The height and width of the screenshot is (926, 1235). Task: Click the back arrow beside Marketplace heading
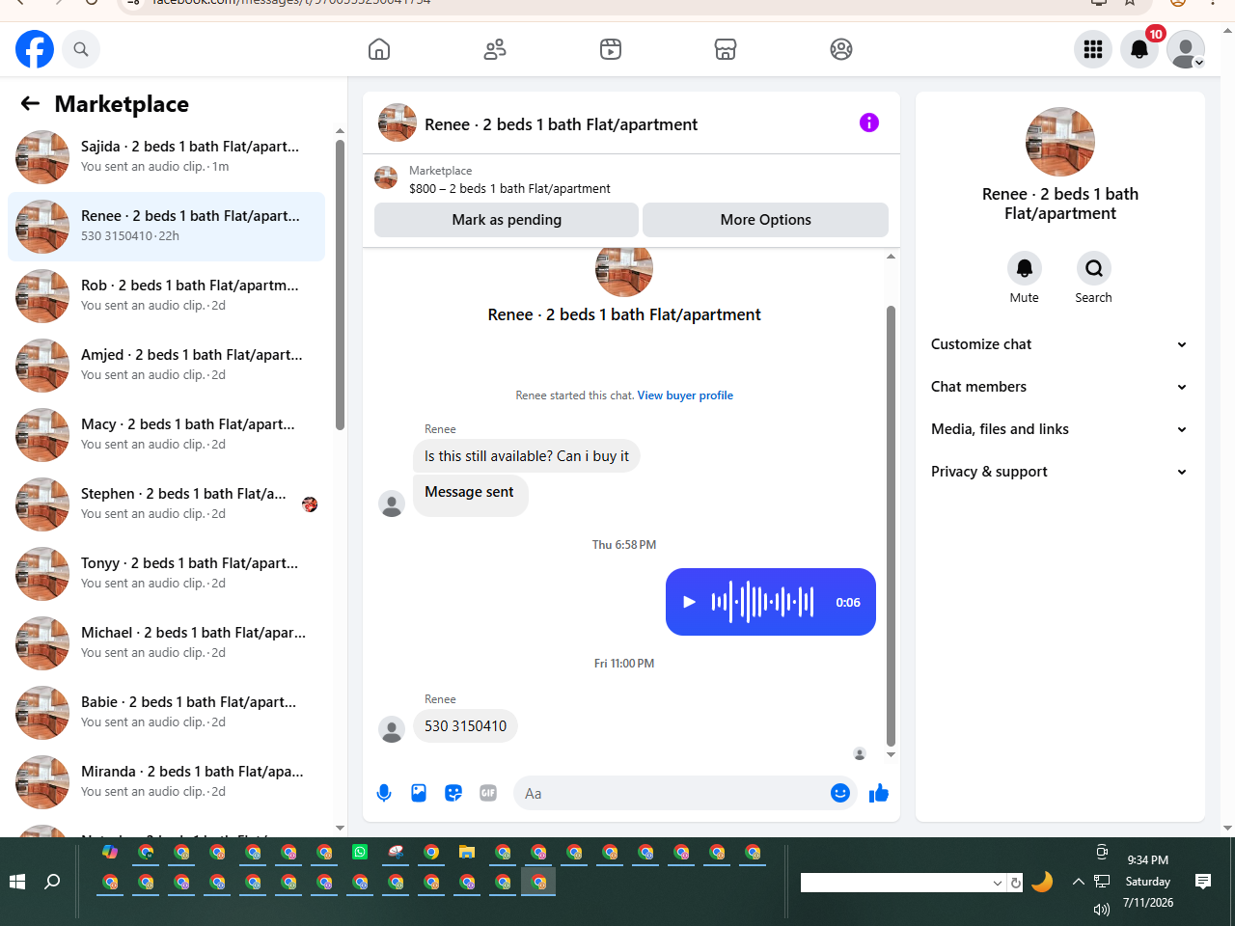tap(31, 103)
